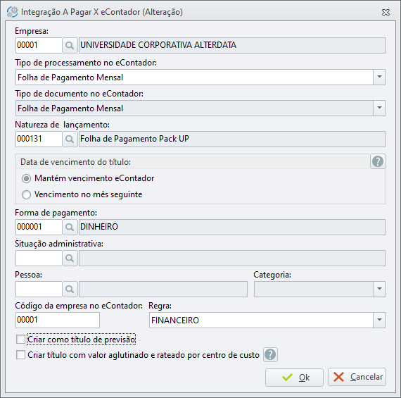
Task: Click the Forma de pagamento search icon
Action: 70,227
